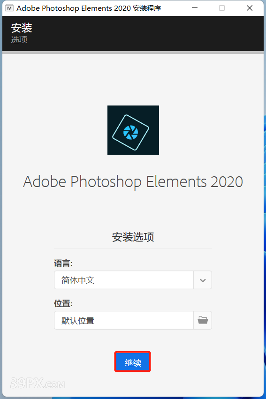Click the 安装程序 window title text
This screenshot has height=399, width=266.
coord(147,8)
